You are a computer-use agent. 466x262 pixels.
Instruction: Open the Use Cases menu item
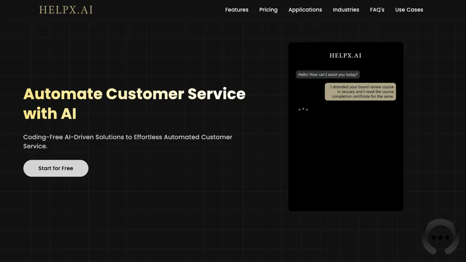pyautogui.click(x=409, y=10)
